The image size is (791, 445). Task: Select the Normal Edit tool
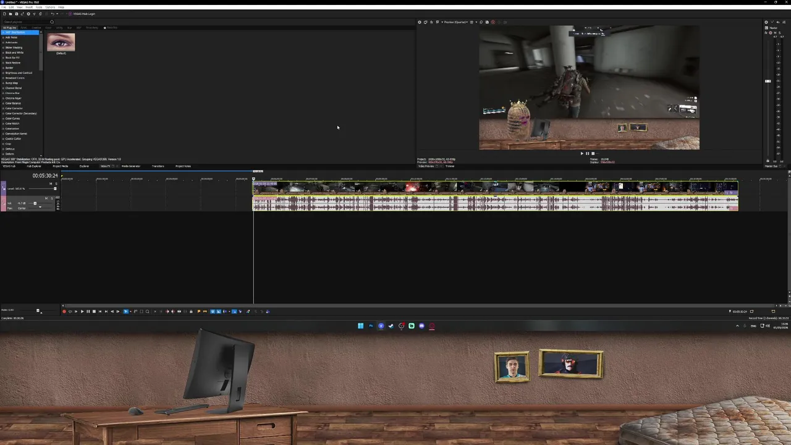pos(125,311)
